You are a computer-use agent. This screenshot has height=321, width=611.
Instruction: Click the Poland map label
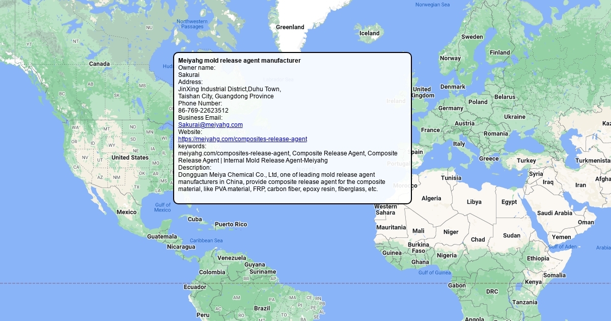[x=478, y=102]
